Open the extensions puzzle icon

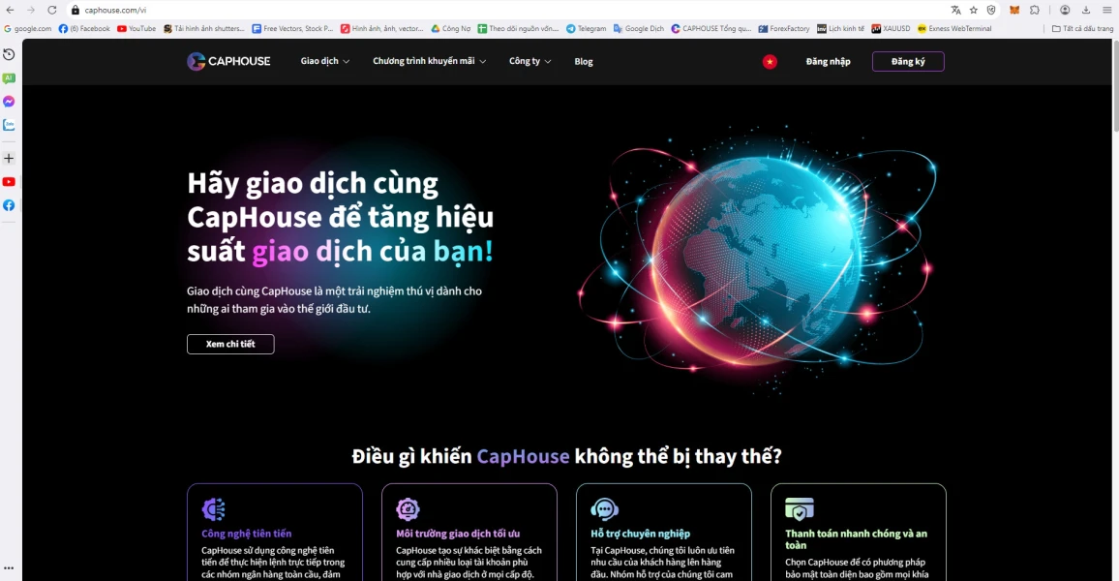1035,10
